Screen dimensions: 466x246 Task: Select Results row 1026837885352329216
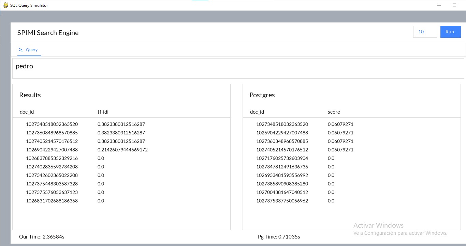[x=121, y=158]
